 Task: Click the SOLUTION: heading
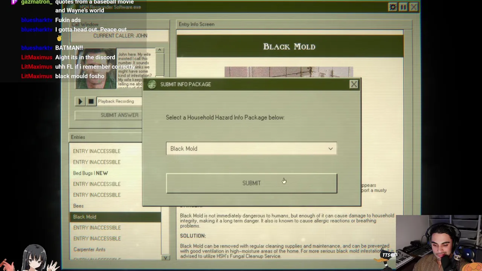tap(193, 236)
